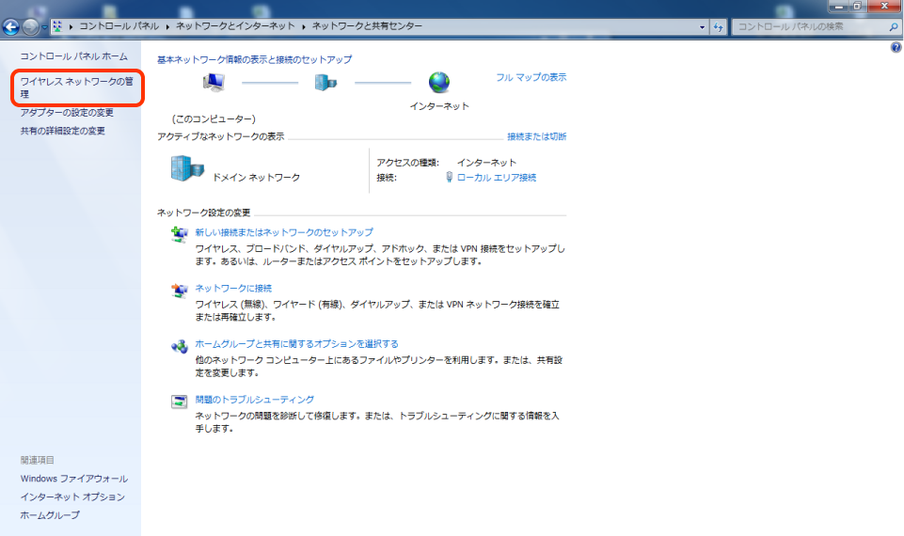Screen dimensions: 904x536
Task: Click the 接続または切断 link
Action: tap(536, 136)
